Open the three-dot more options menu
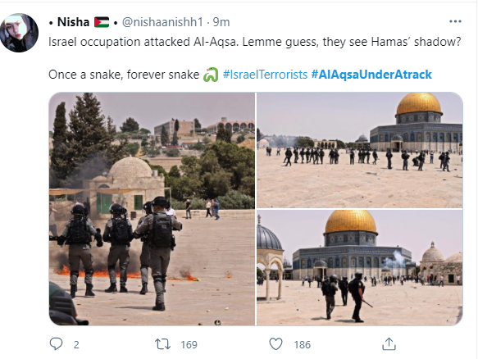478x359 pixels. click(x=455, y=21)
